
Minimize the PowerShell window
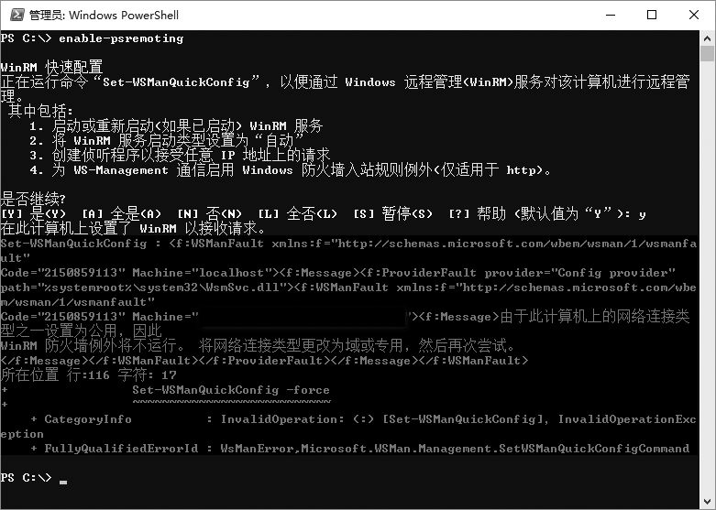(x=610, y=15)
